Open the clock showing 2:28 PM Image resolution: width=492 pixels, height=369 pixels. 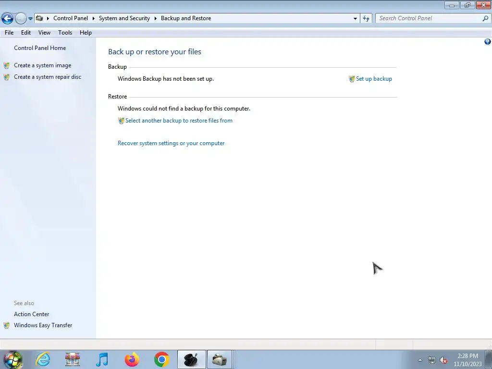point(467,360)
